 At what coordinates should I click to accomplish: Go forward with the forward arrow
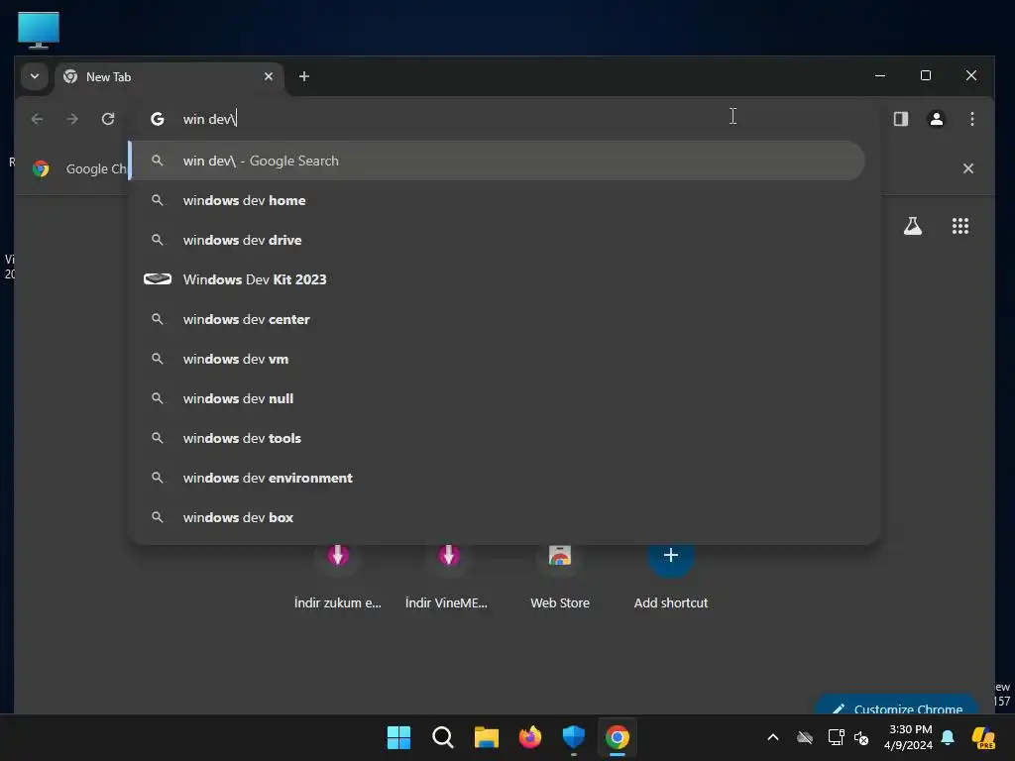point(72,119)
